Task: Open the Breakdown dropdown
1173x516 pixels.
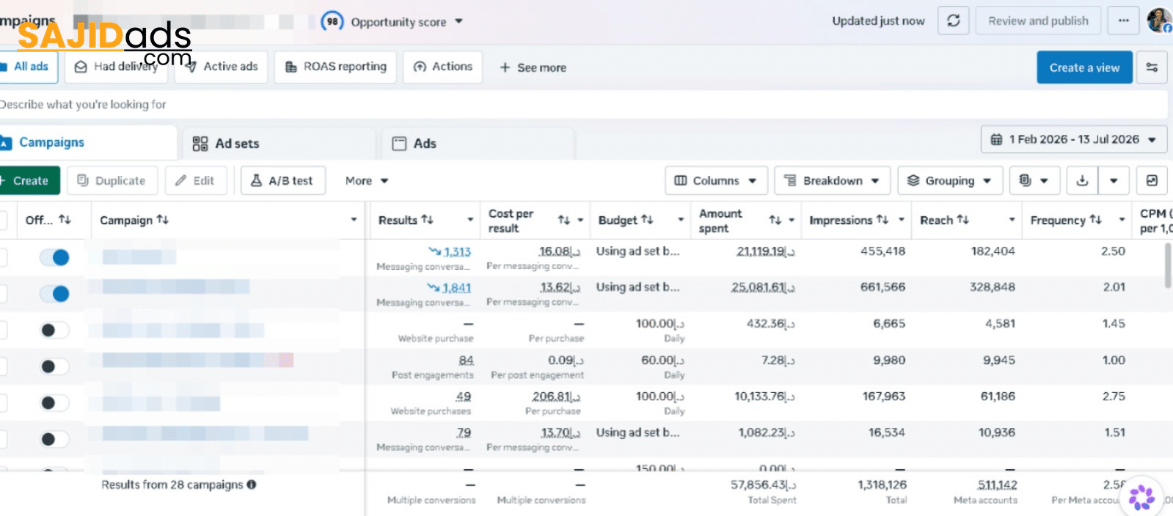Action: (x=832, y=180)
